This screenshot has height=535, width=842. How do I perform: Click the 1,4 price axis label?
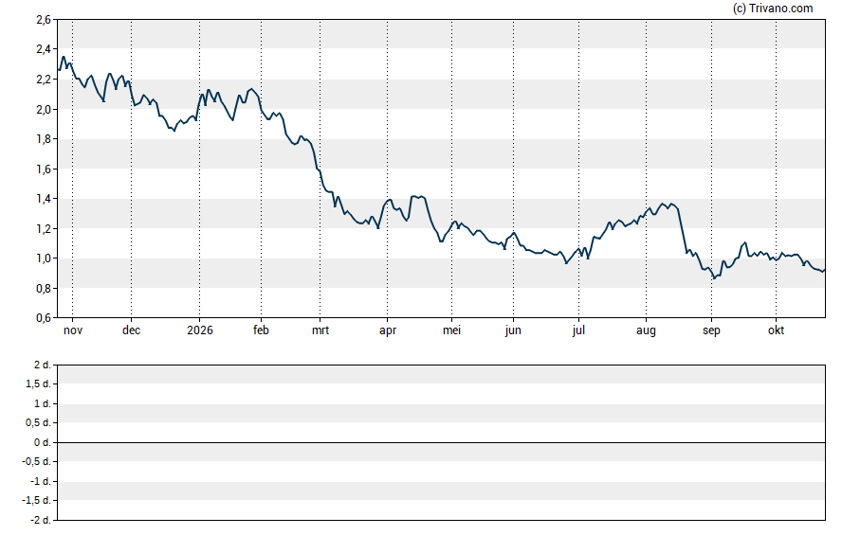pos(44,199)
